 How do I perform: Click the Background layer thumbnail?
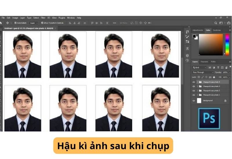pyautogui.click(x=199, y=101)
